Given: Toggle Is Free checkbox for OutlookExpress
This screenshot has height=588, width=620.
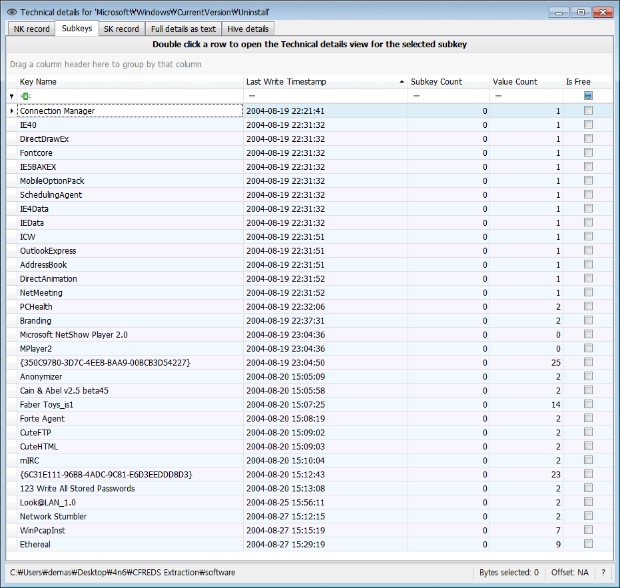Looking at the screenshot, I should tap(589, 250).
